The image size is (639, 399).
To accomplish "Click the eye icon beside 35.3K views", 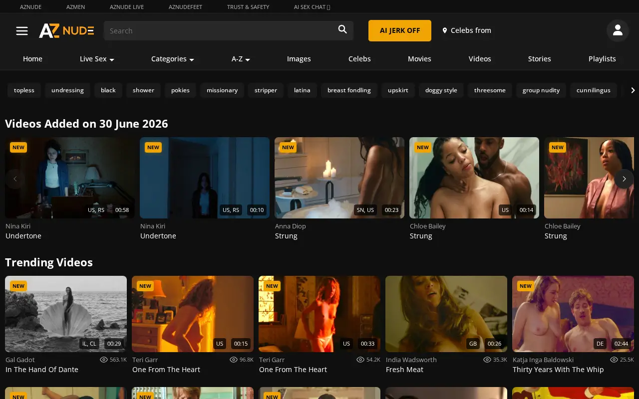I will 487,360.
